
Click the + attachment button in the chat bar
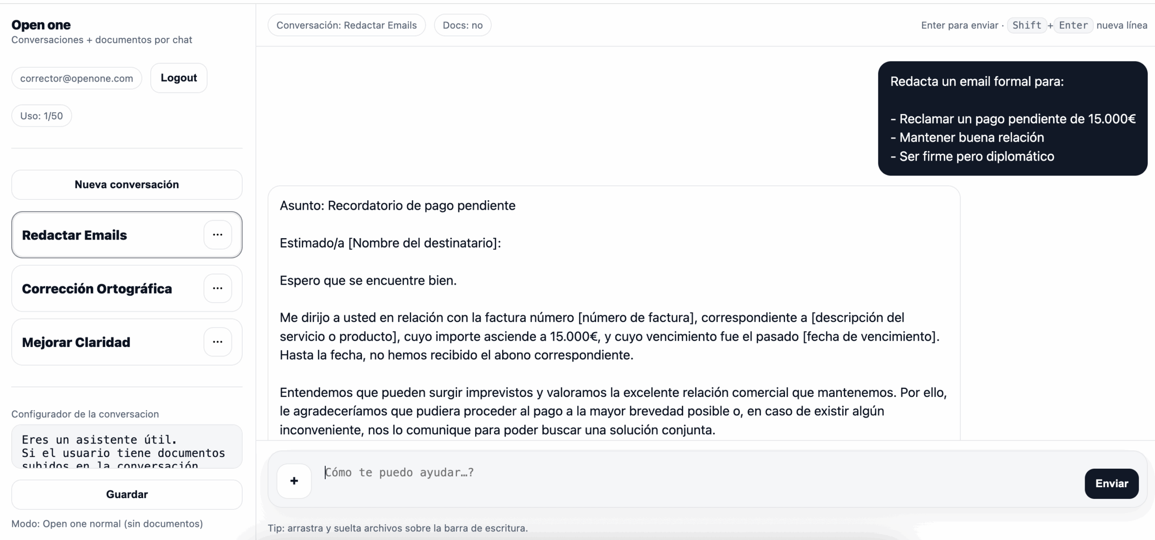click(x=294, y=480)
